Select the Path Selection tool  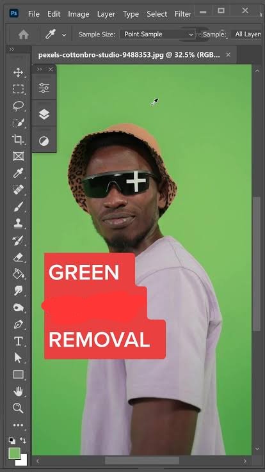pyautogui.click(x=18, y=358)
